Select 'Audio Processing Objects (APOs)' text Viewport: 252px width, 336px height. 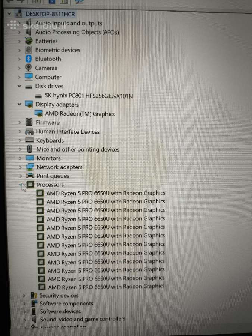click(x=77, y=32)
